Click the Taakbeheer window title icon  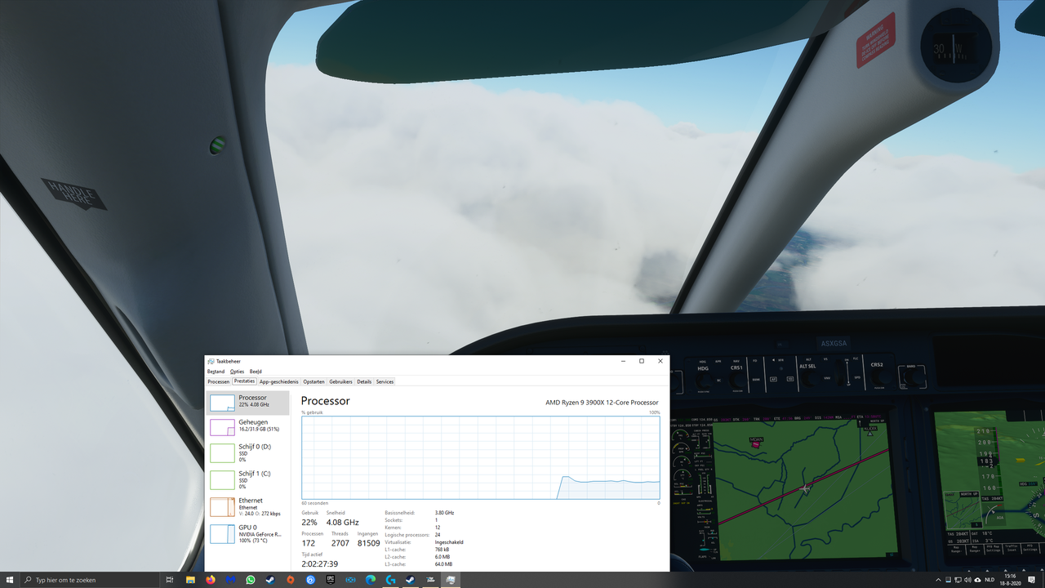coord(211,361)
